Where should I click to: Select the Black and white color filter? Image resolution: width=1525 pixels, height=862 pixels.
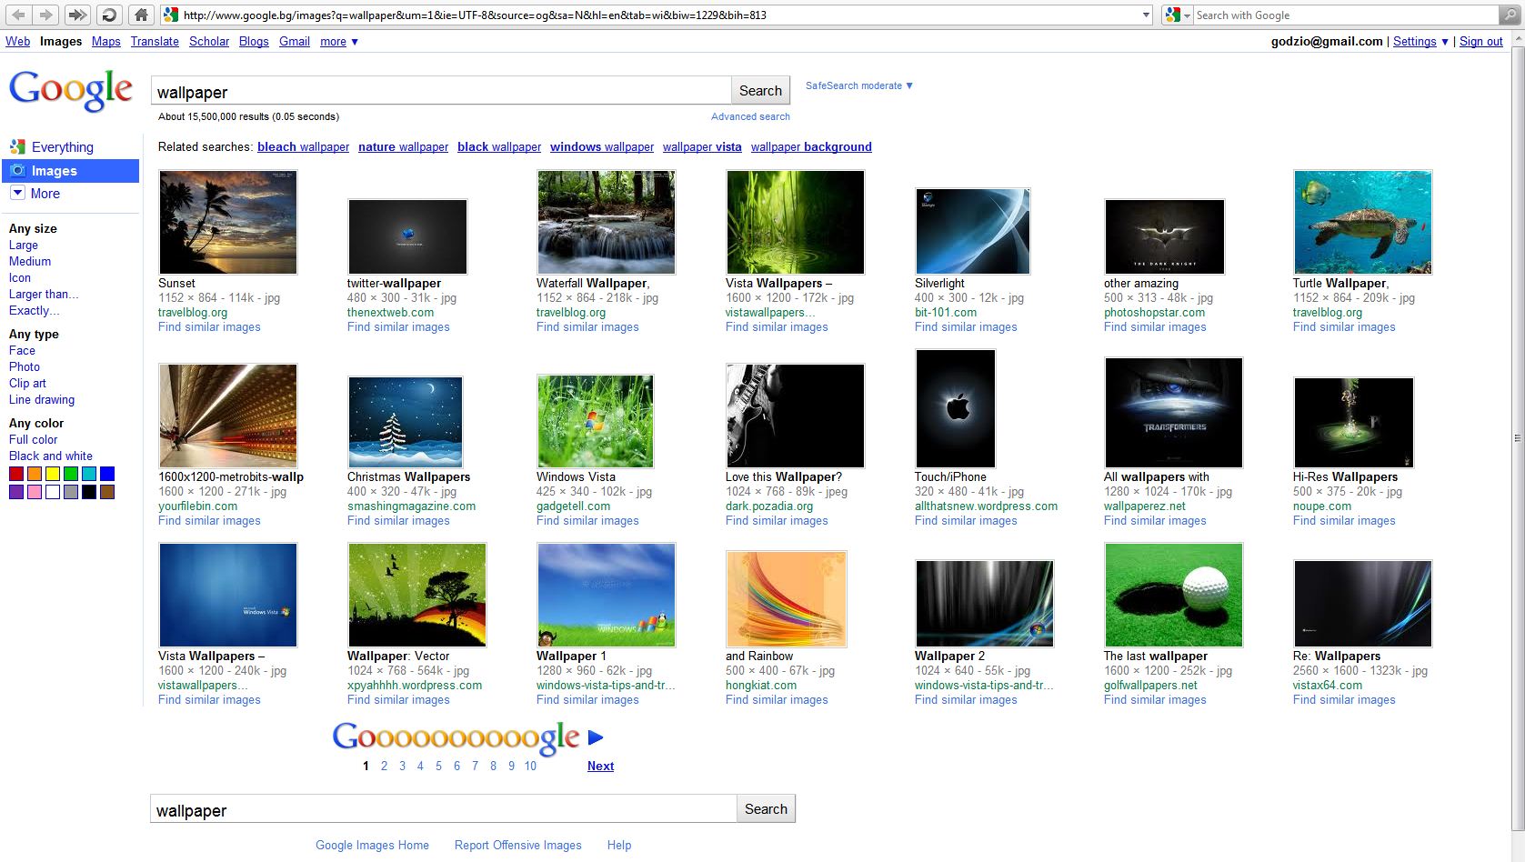click(51, 456)
